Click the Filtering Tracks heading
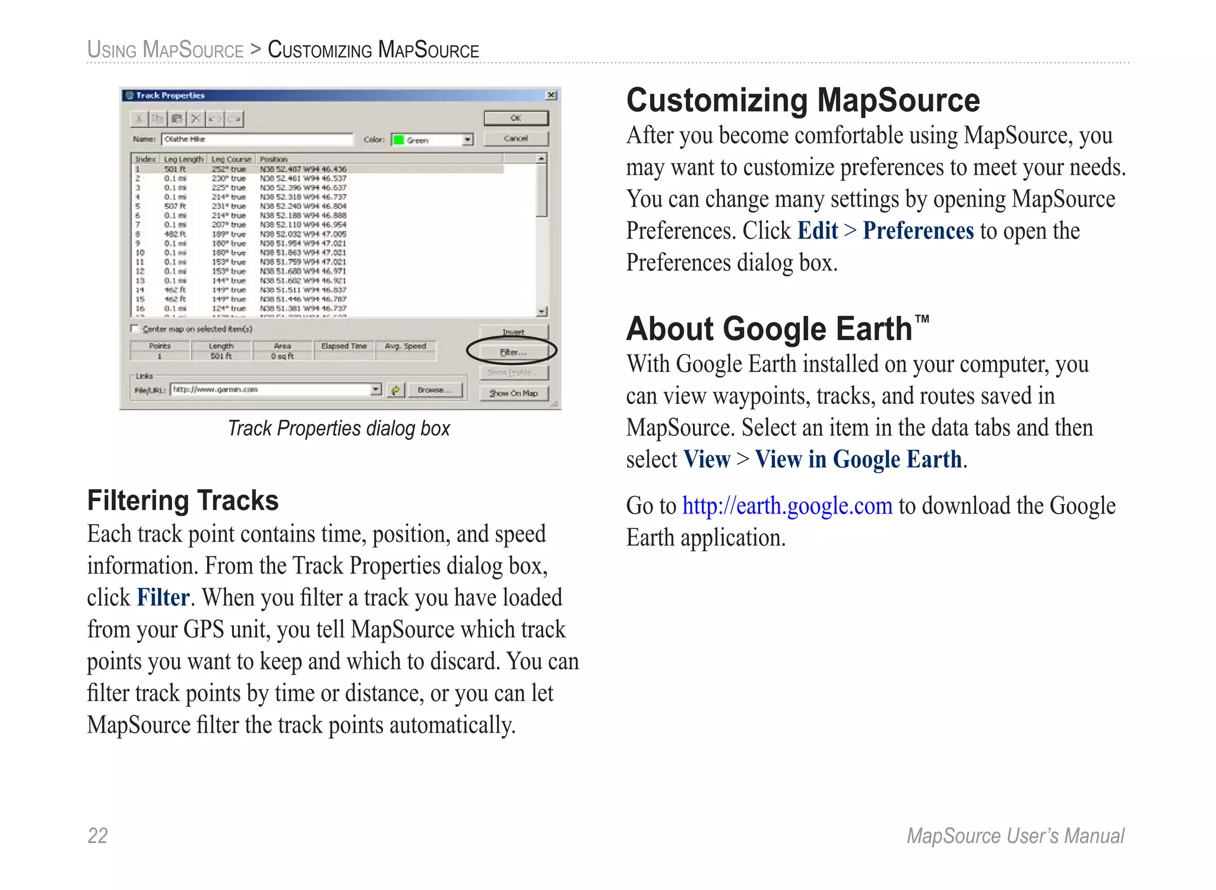Screen dimensions: 1216x890 click(183, 501)
